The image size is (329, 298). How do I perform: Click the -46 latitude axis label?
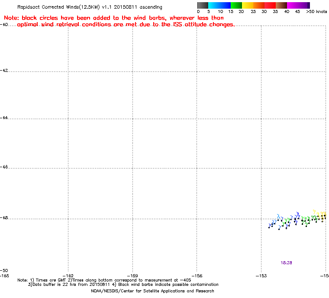click(x=4, y=167)
